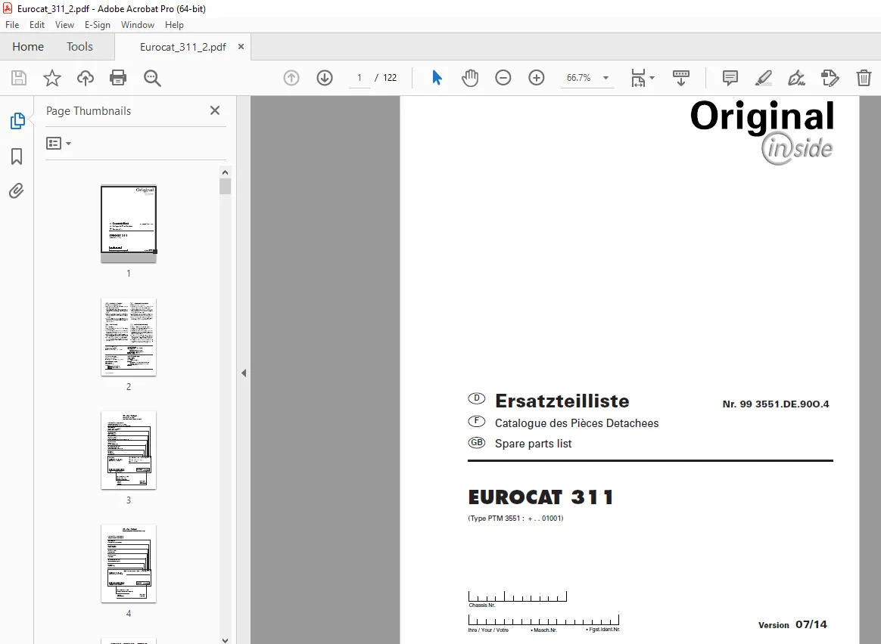Zoom in with plus button
This screenshot has width=881, height=644.
tap(537, 78)
